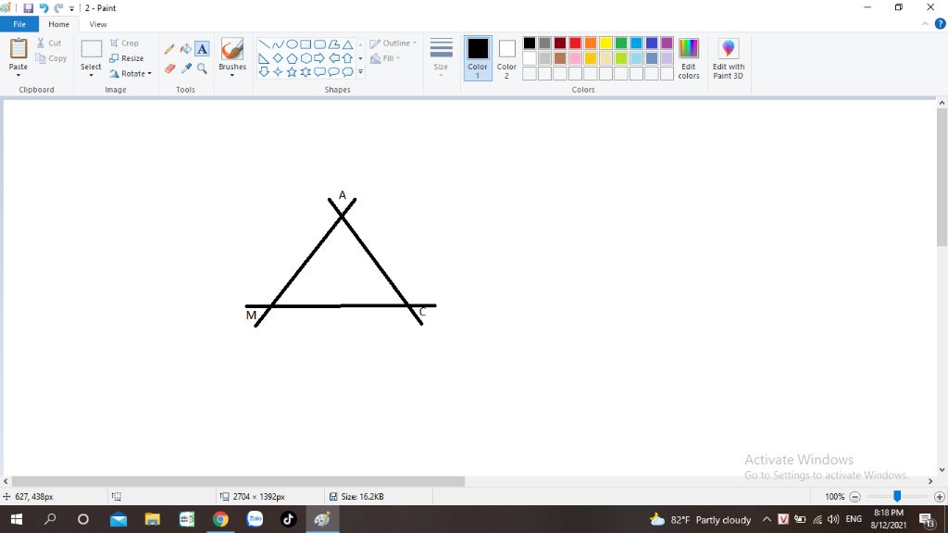
Task: Click the horizontal scrollbar thumb
Action: [238, 481]
